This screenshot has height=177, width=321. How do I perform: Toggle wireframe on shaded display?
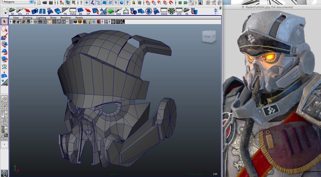(x=80, y=22)
